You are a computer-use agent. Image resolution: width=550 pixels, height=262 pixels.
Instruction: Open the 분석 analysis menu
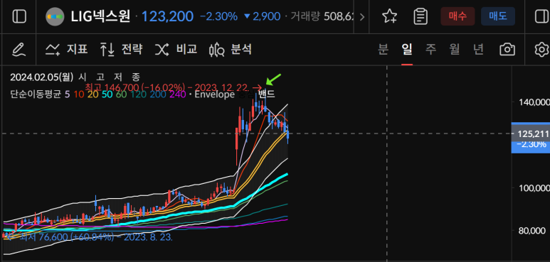point(231,50)
